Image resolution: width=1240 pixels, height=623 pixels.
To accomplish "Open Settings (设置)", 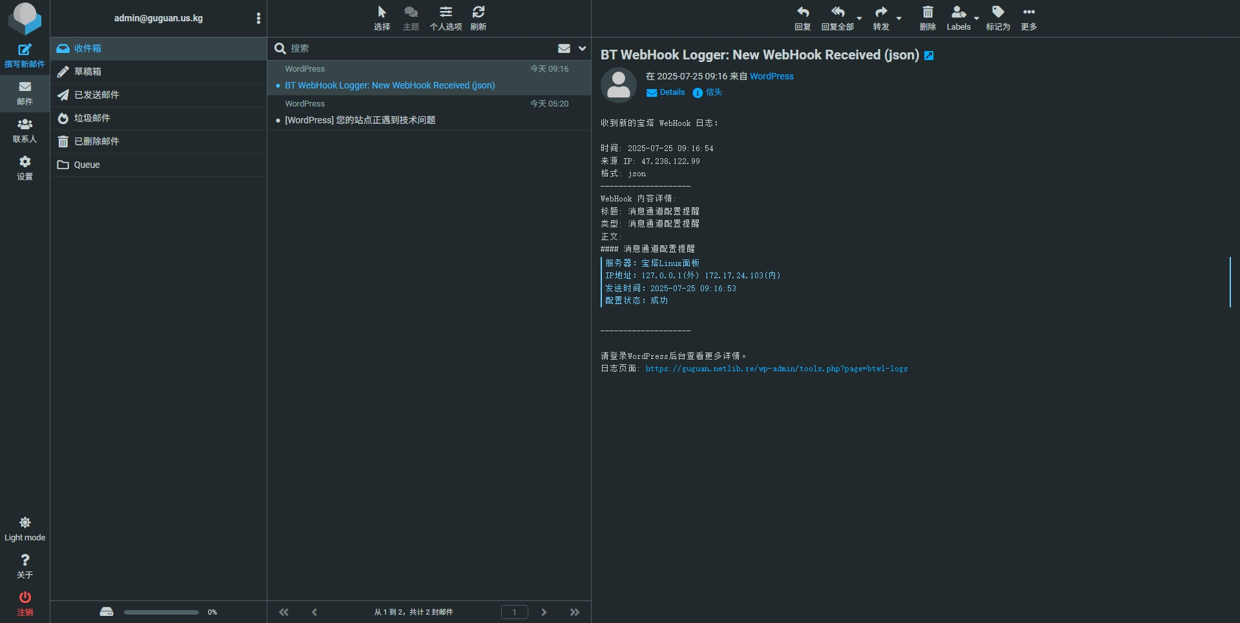I will [25, 169].
